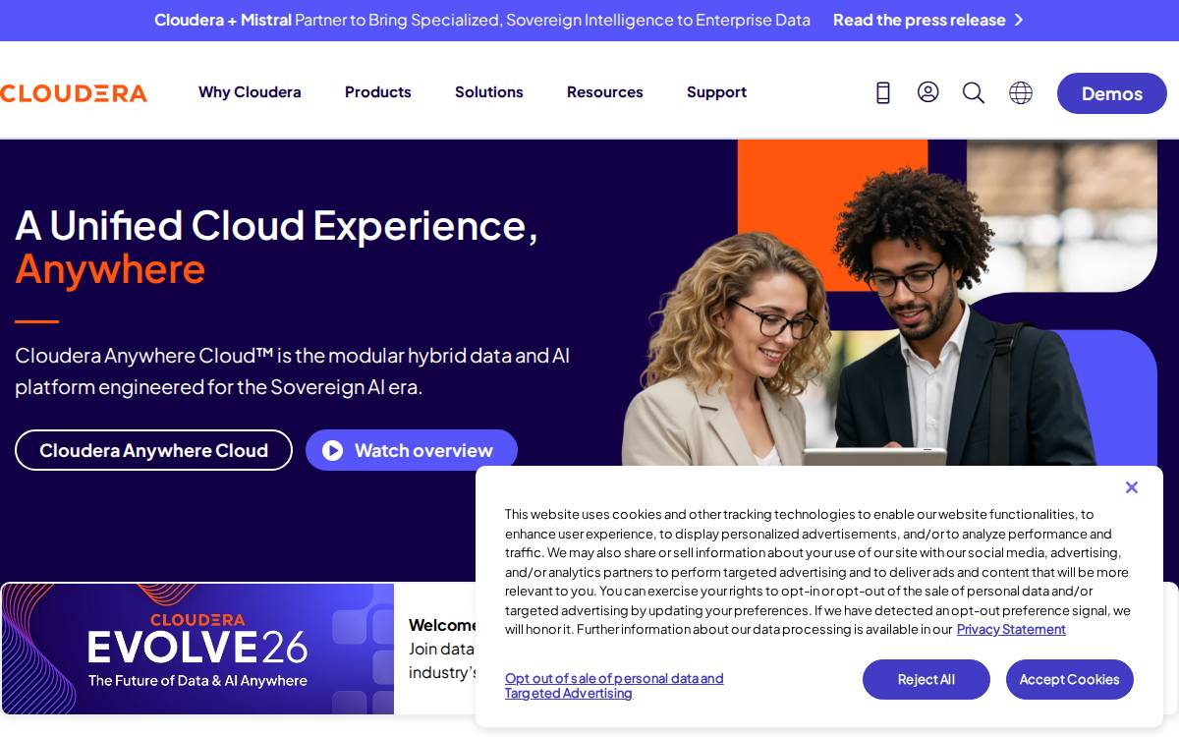The width and height of the screenshot is (1179, 737).
Task: Open the Support menu
Action: click(716, 92)
